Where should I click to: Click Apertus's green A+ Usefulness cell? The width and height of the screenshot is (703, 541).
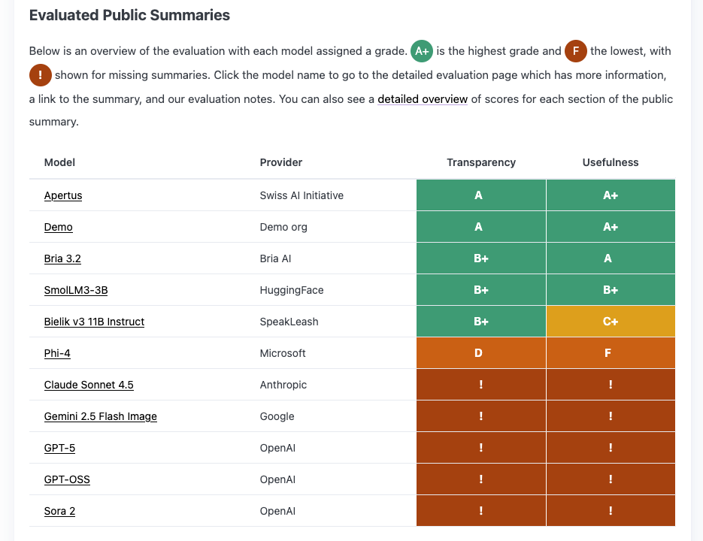(611, 195)
